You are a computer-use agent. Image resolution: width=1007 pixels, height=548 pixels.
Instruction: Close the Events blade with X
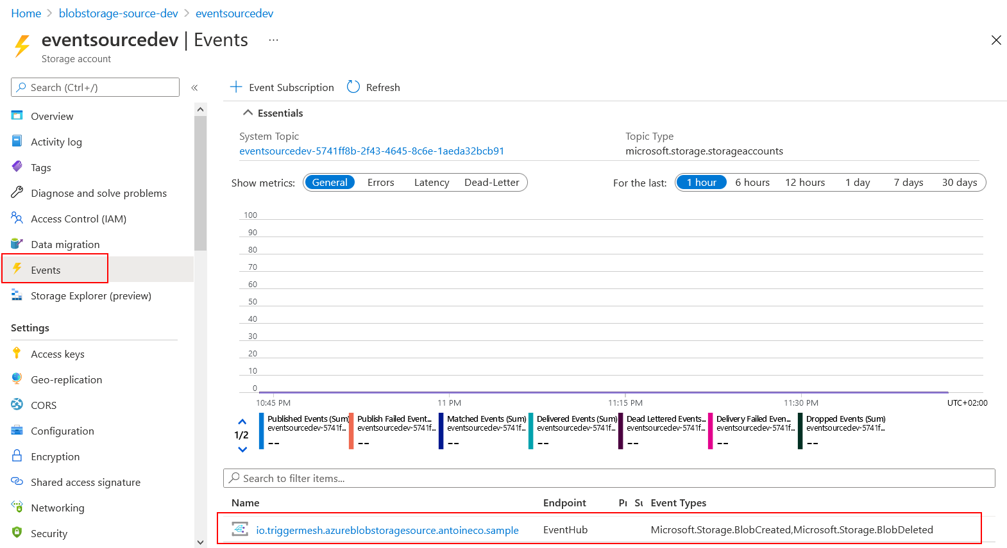click(x=996, y=40)
